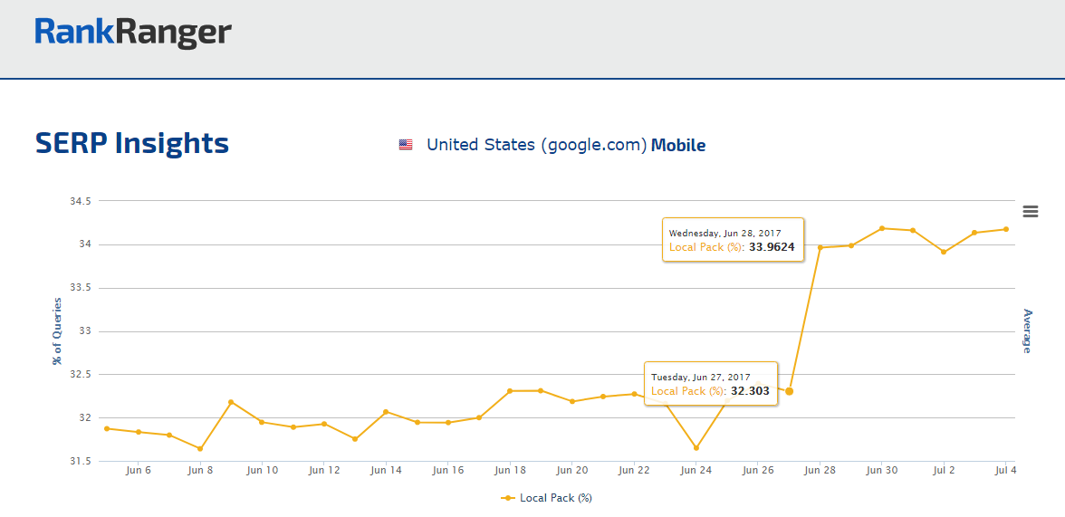Click the Jun 28 data point at 33.96
Viewport: 1065px width, 517px height.
point(820,247)
